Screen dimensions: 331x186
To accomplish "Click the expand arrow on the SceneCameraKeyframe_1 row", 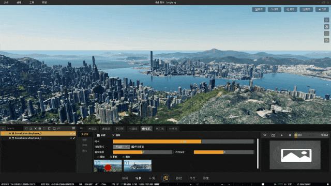I will [x=71, y=138].
